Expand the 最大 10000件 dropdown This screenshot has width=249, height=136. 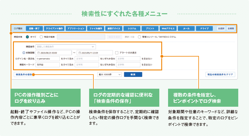coord(109,74)
